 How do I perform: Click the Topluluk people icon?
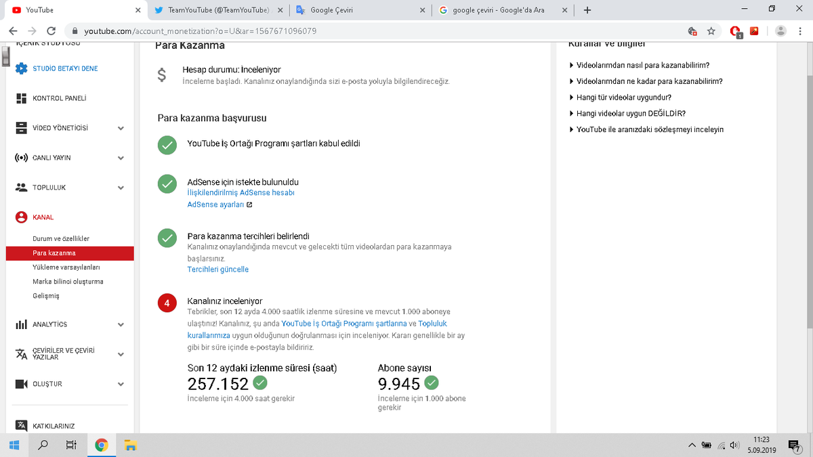point(21,188)
